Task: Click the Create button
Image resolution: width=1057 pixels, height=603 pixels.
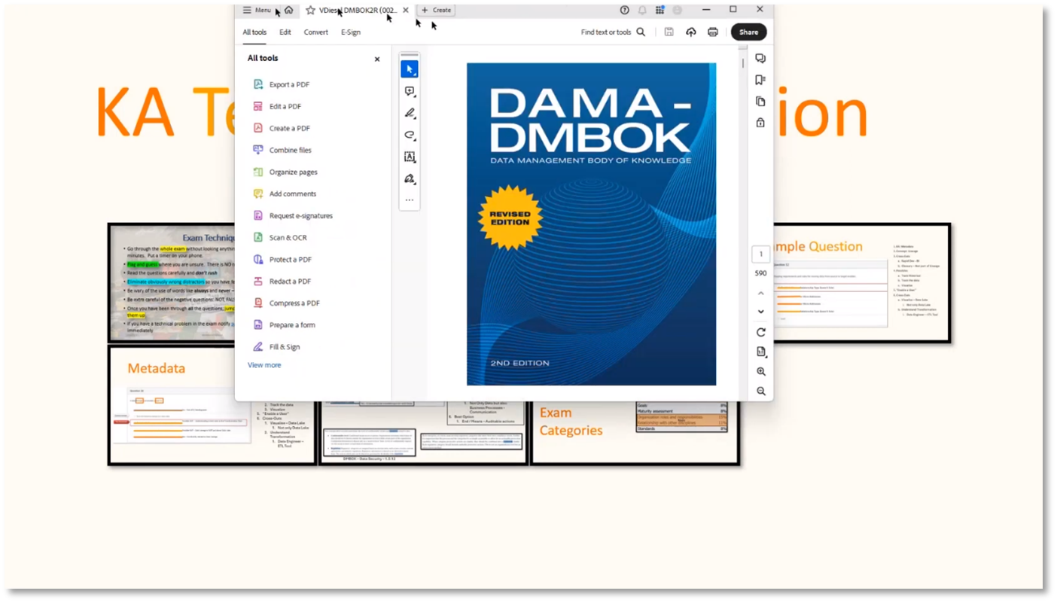Action: (436, 10)
